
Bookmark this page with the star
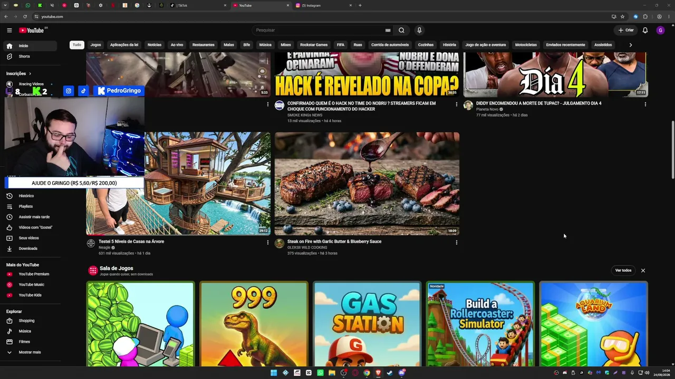point(622,16)
